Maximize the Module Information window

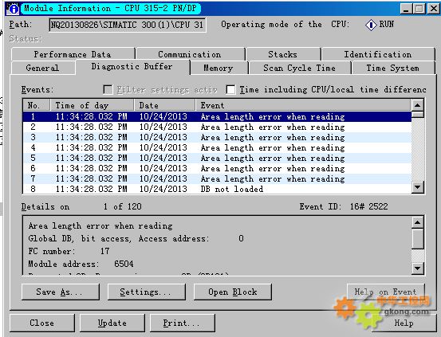[419, 9]
